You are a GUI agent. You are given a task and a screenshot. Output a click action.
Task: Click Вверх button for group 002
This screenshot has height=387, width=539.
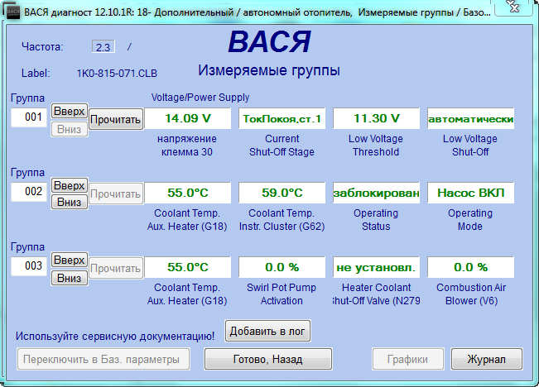69,185
